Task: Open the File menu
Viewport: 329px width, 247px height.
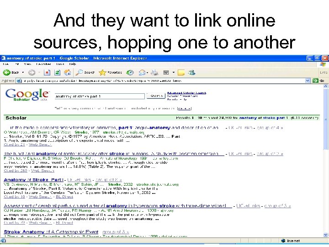Action: pyautogui.click(x=5, y=64)
